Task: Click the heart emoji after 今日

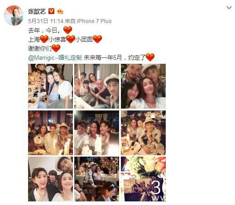Action: pyautogui.click(x=67, y=30)
